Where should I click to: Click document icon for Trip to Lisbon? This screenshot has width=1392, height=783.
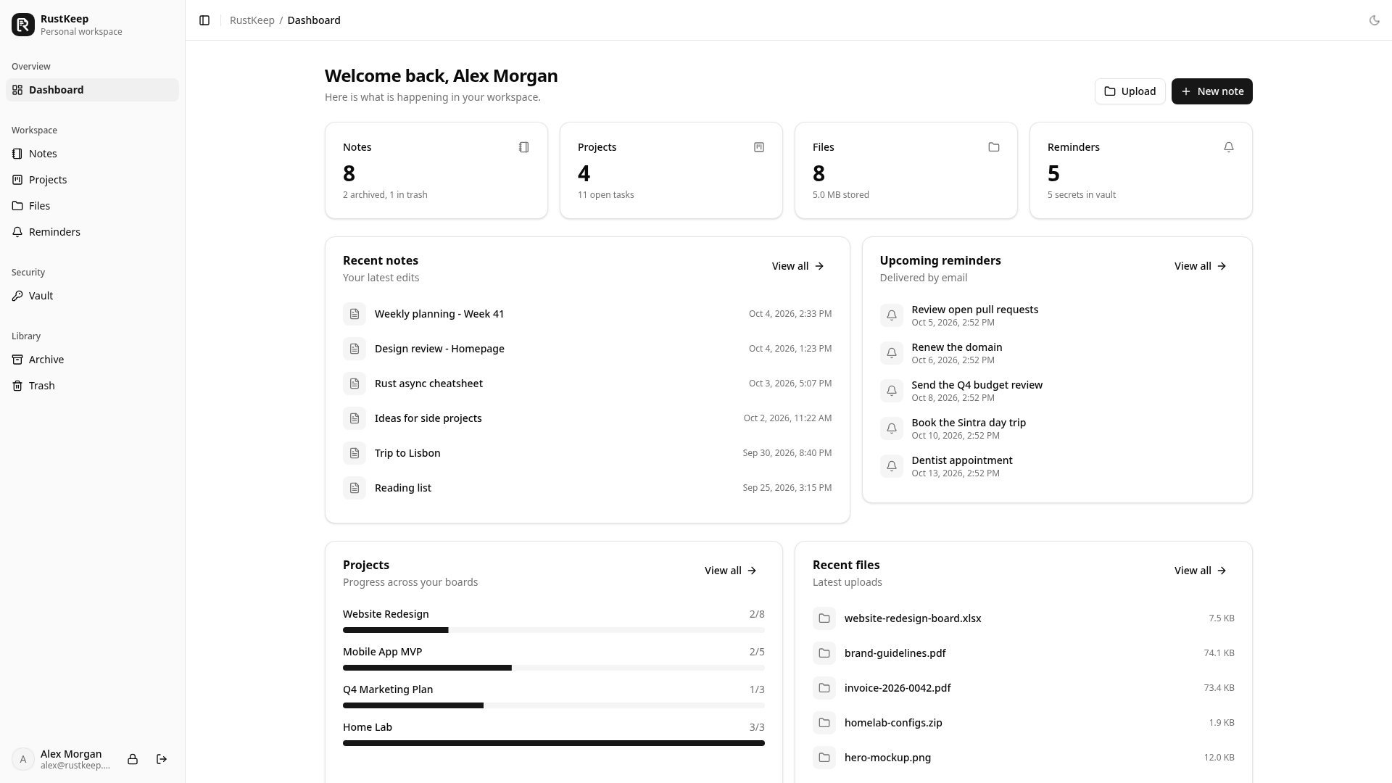tap(355, 453)
